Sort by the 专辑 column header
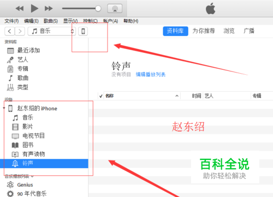Screen dimensions: 273x197 click(x=257, y=96)
